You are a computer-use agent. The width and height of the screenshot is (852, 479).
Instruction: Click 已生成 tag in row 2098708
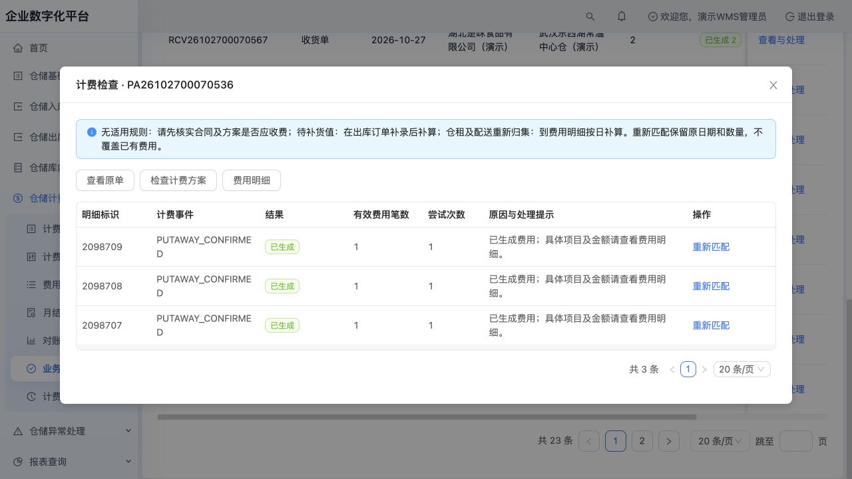tap(282, 286)
